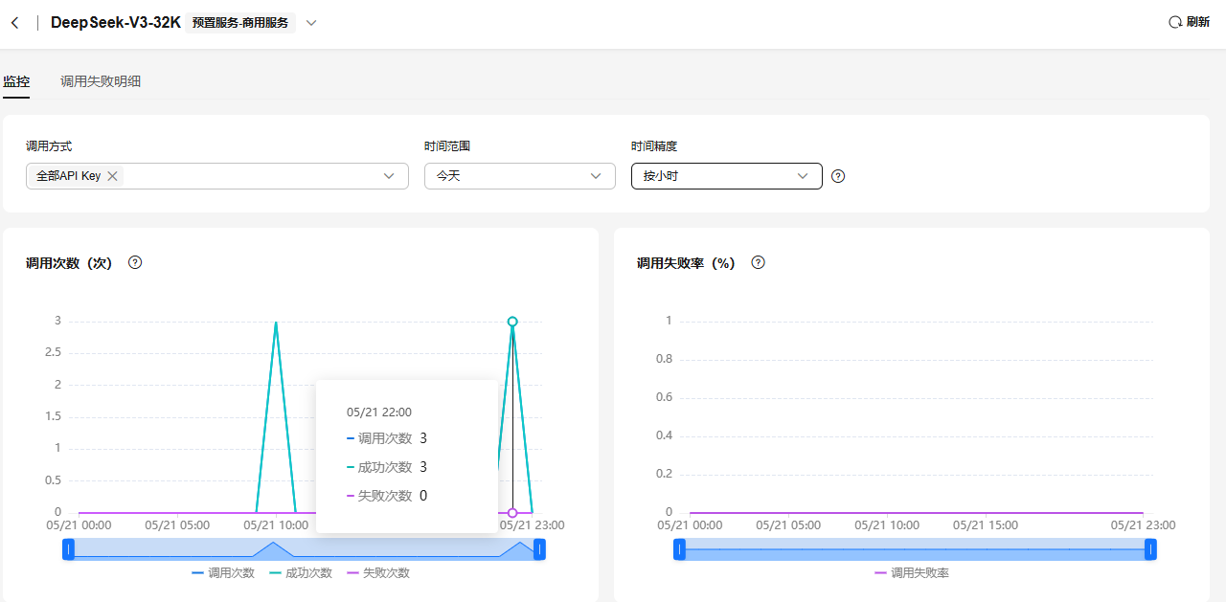Open the 调用方式 dropdown
This screenshot has width=1226, height=602.
(217, 176)
